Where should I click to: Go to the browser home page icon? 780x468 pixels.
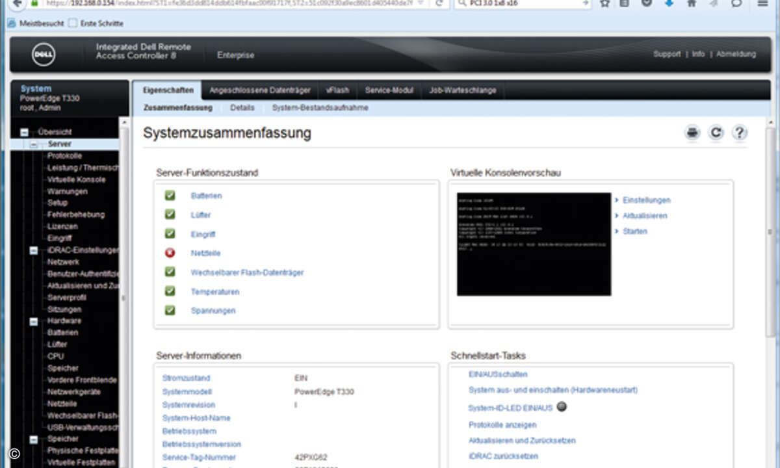[x=691, y=3]
